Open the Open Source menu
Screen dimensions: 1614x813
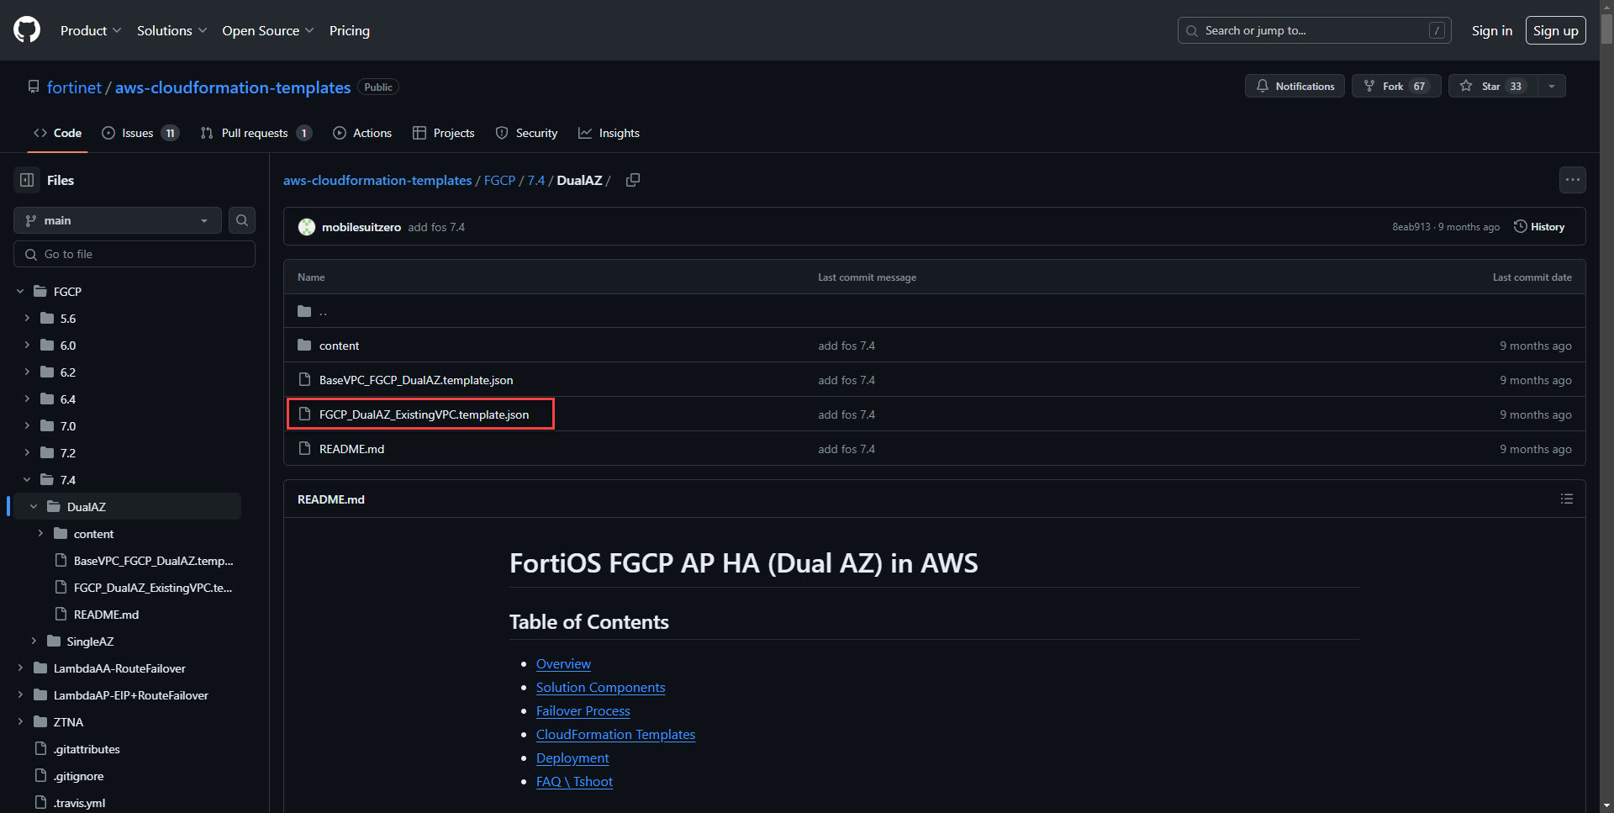pos(268,30)
